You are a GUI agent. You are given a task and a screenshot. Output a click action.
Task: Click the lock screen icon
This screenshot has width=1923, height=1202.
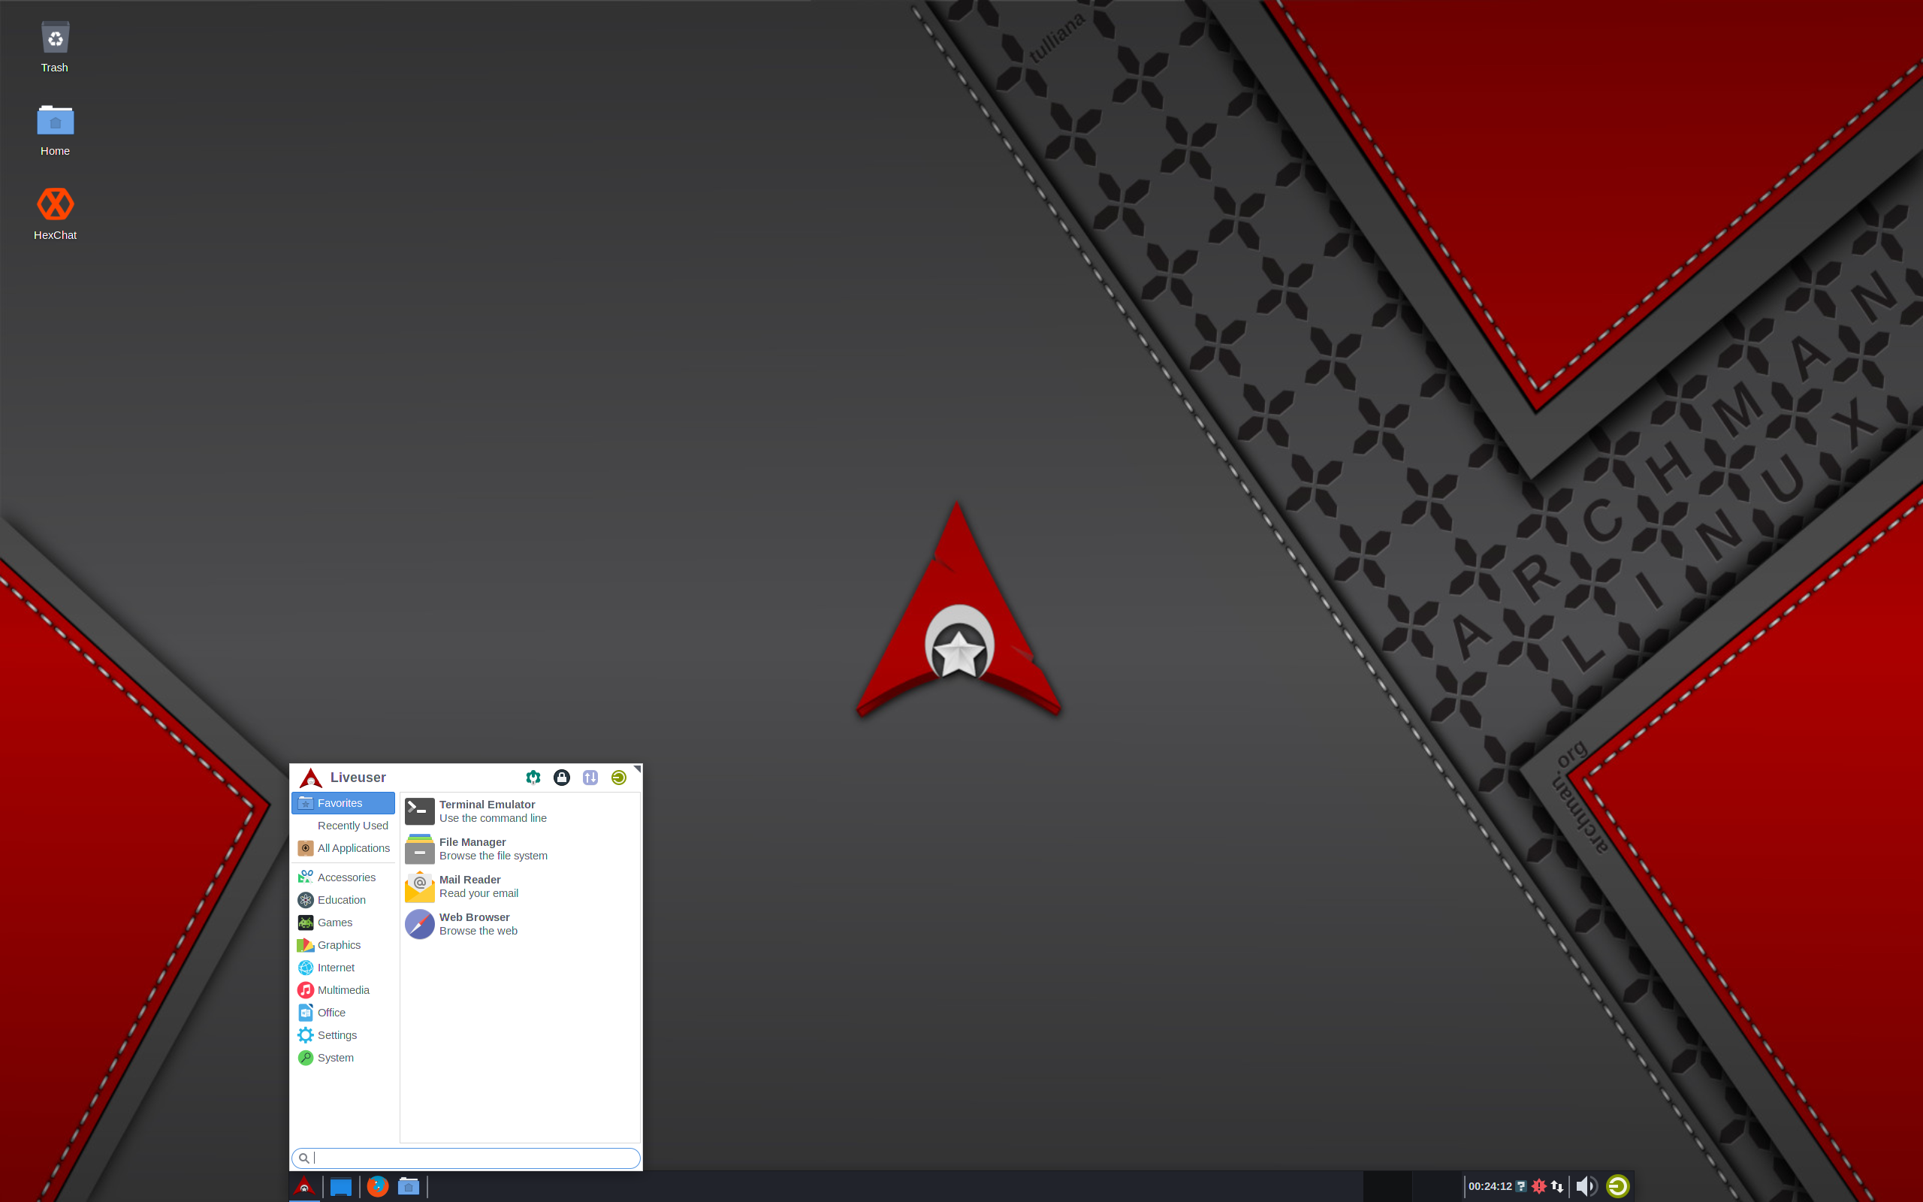(x=562, y=777)
